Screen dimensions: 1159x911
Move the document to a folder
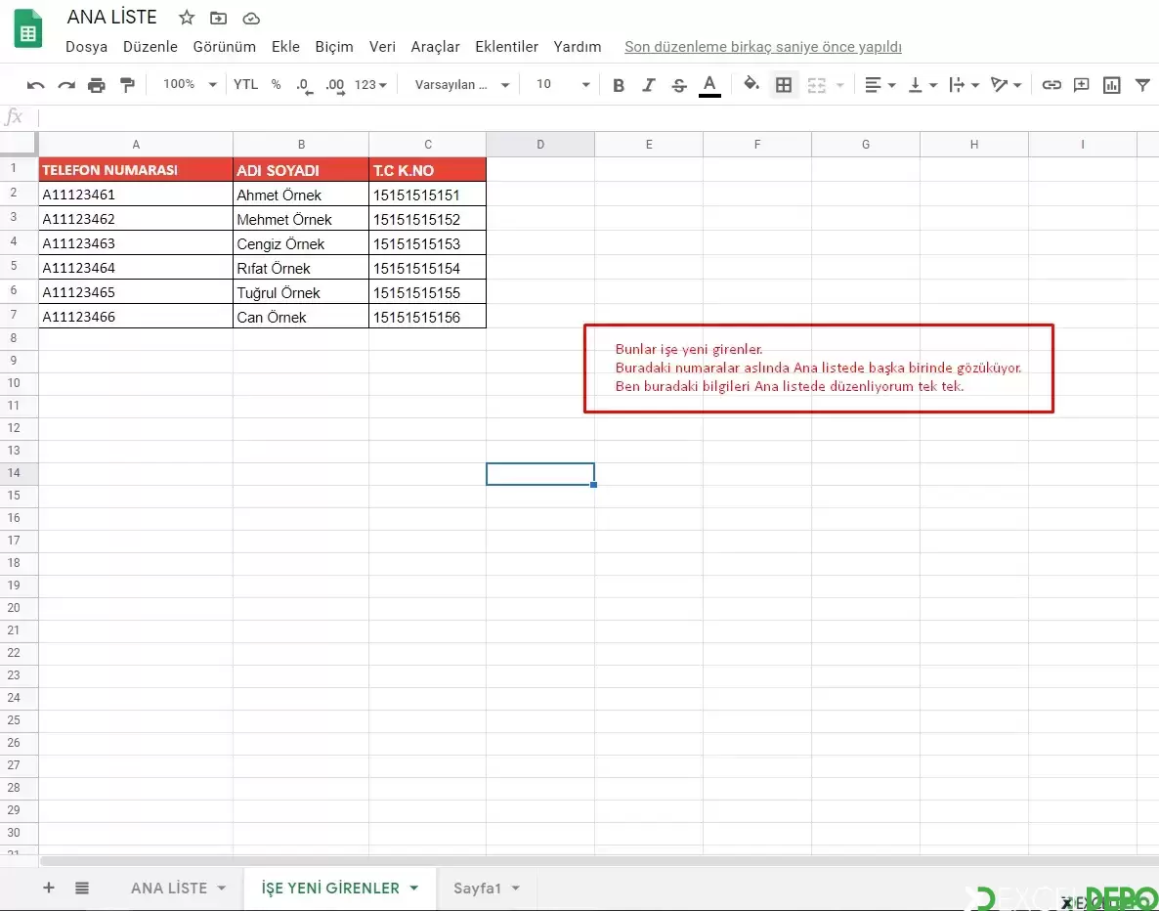coord(218,18)
